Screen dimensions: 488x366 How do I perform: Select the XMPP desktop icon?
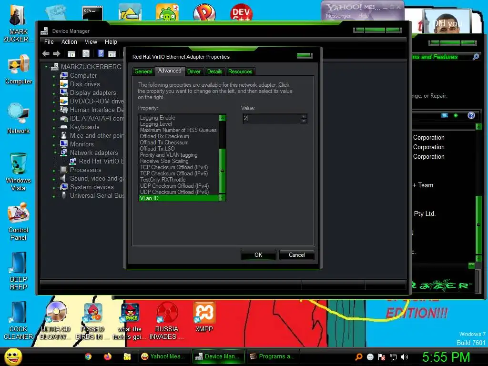pyautogui.click(x=204, y=317)
